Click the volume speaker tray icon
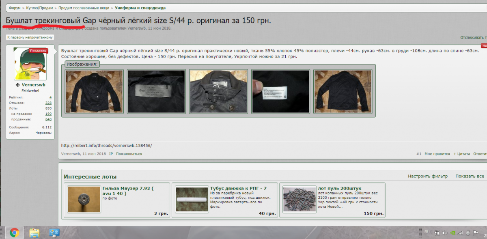 click(x=445, y=233)
